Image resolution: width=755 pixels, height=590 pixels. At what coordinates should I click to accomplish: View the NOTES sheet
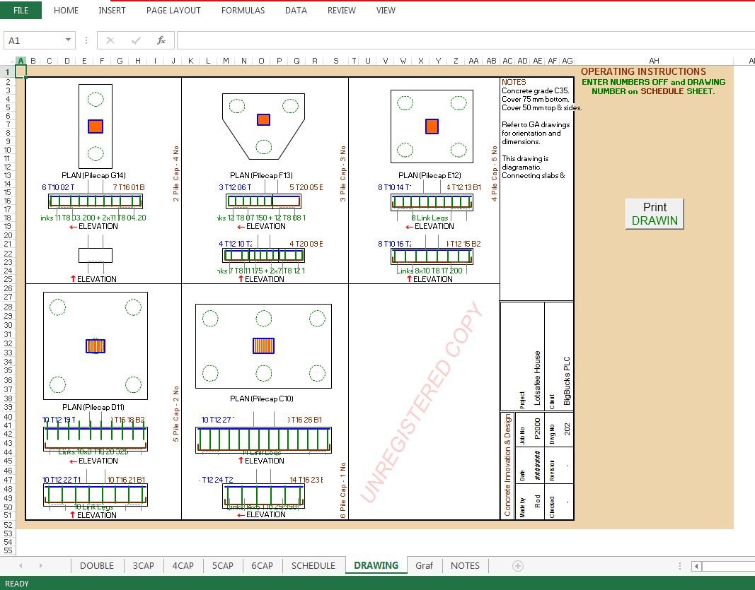pyautogui.click(x=465, y=565)
